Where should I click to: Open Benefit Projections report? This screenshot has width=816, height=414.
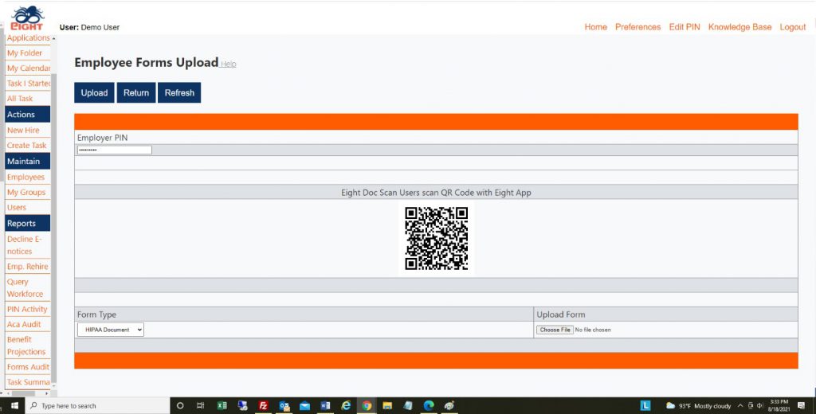[x=28, y=346]
